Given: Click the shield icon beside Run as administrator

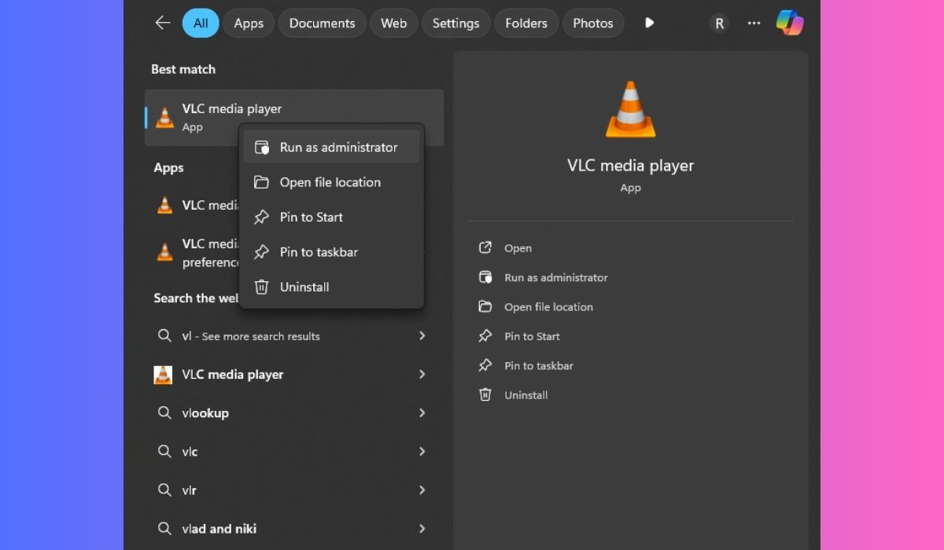Looking at the screenshot, I should point(261,146).
